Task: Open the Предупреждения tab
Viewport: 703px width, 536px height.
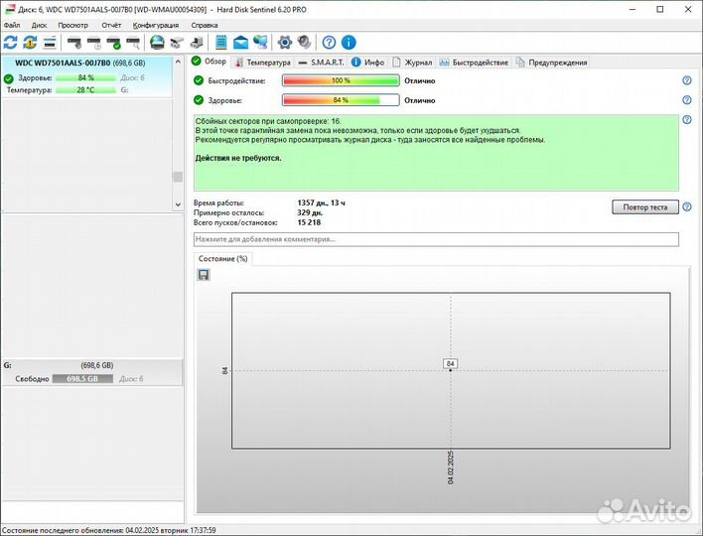Action: coord(551,63)
